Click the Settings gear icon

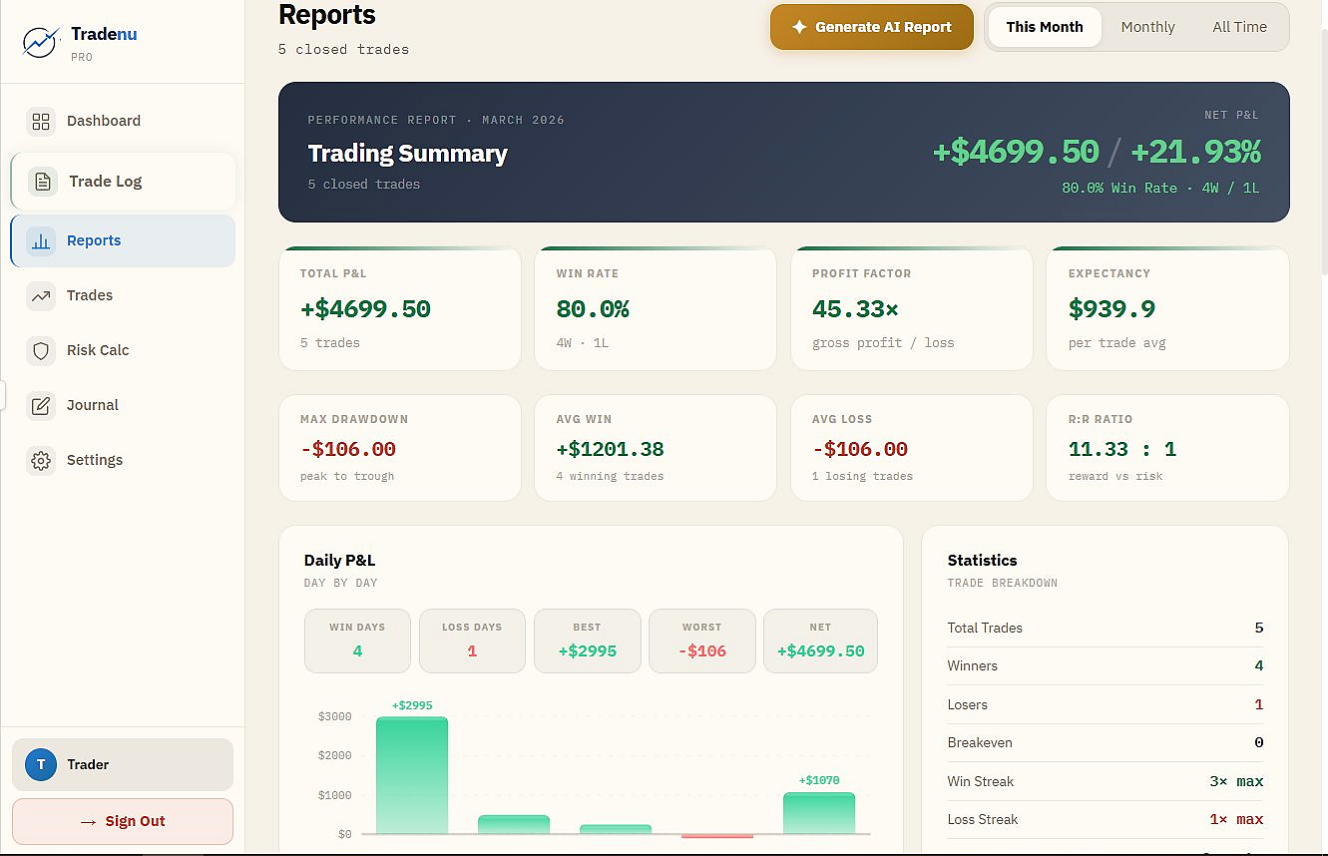click(41, 460)
